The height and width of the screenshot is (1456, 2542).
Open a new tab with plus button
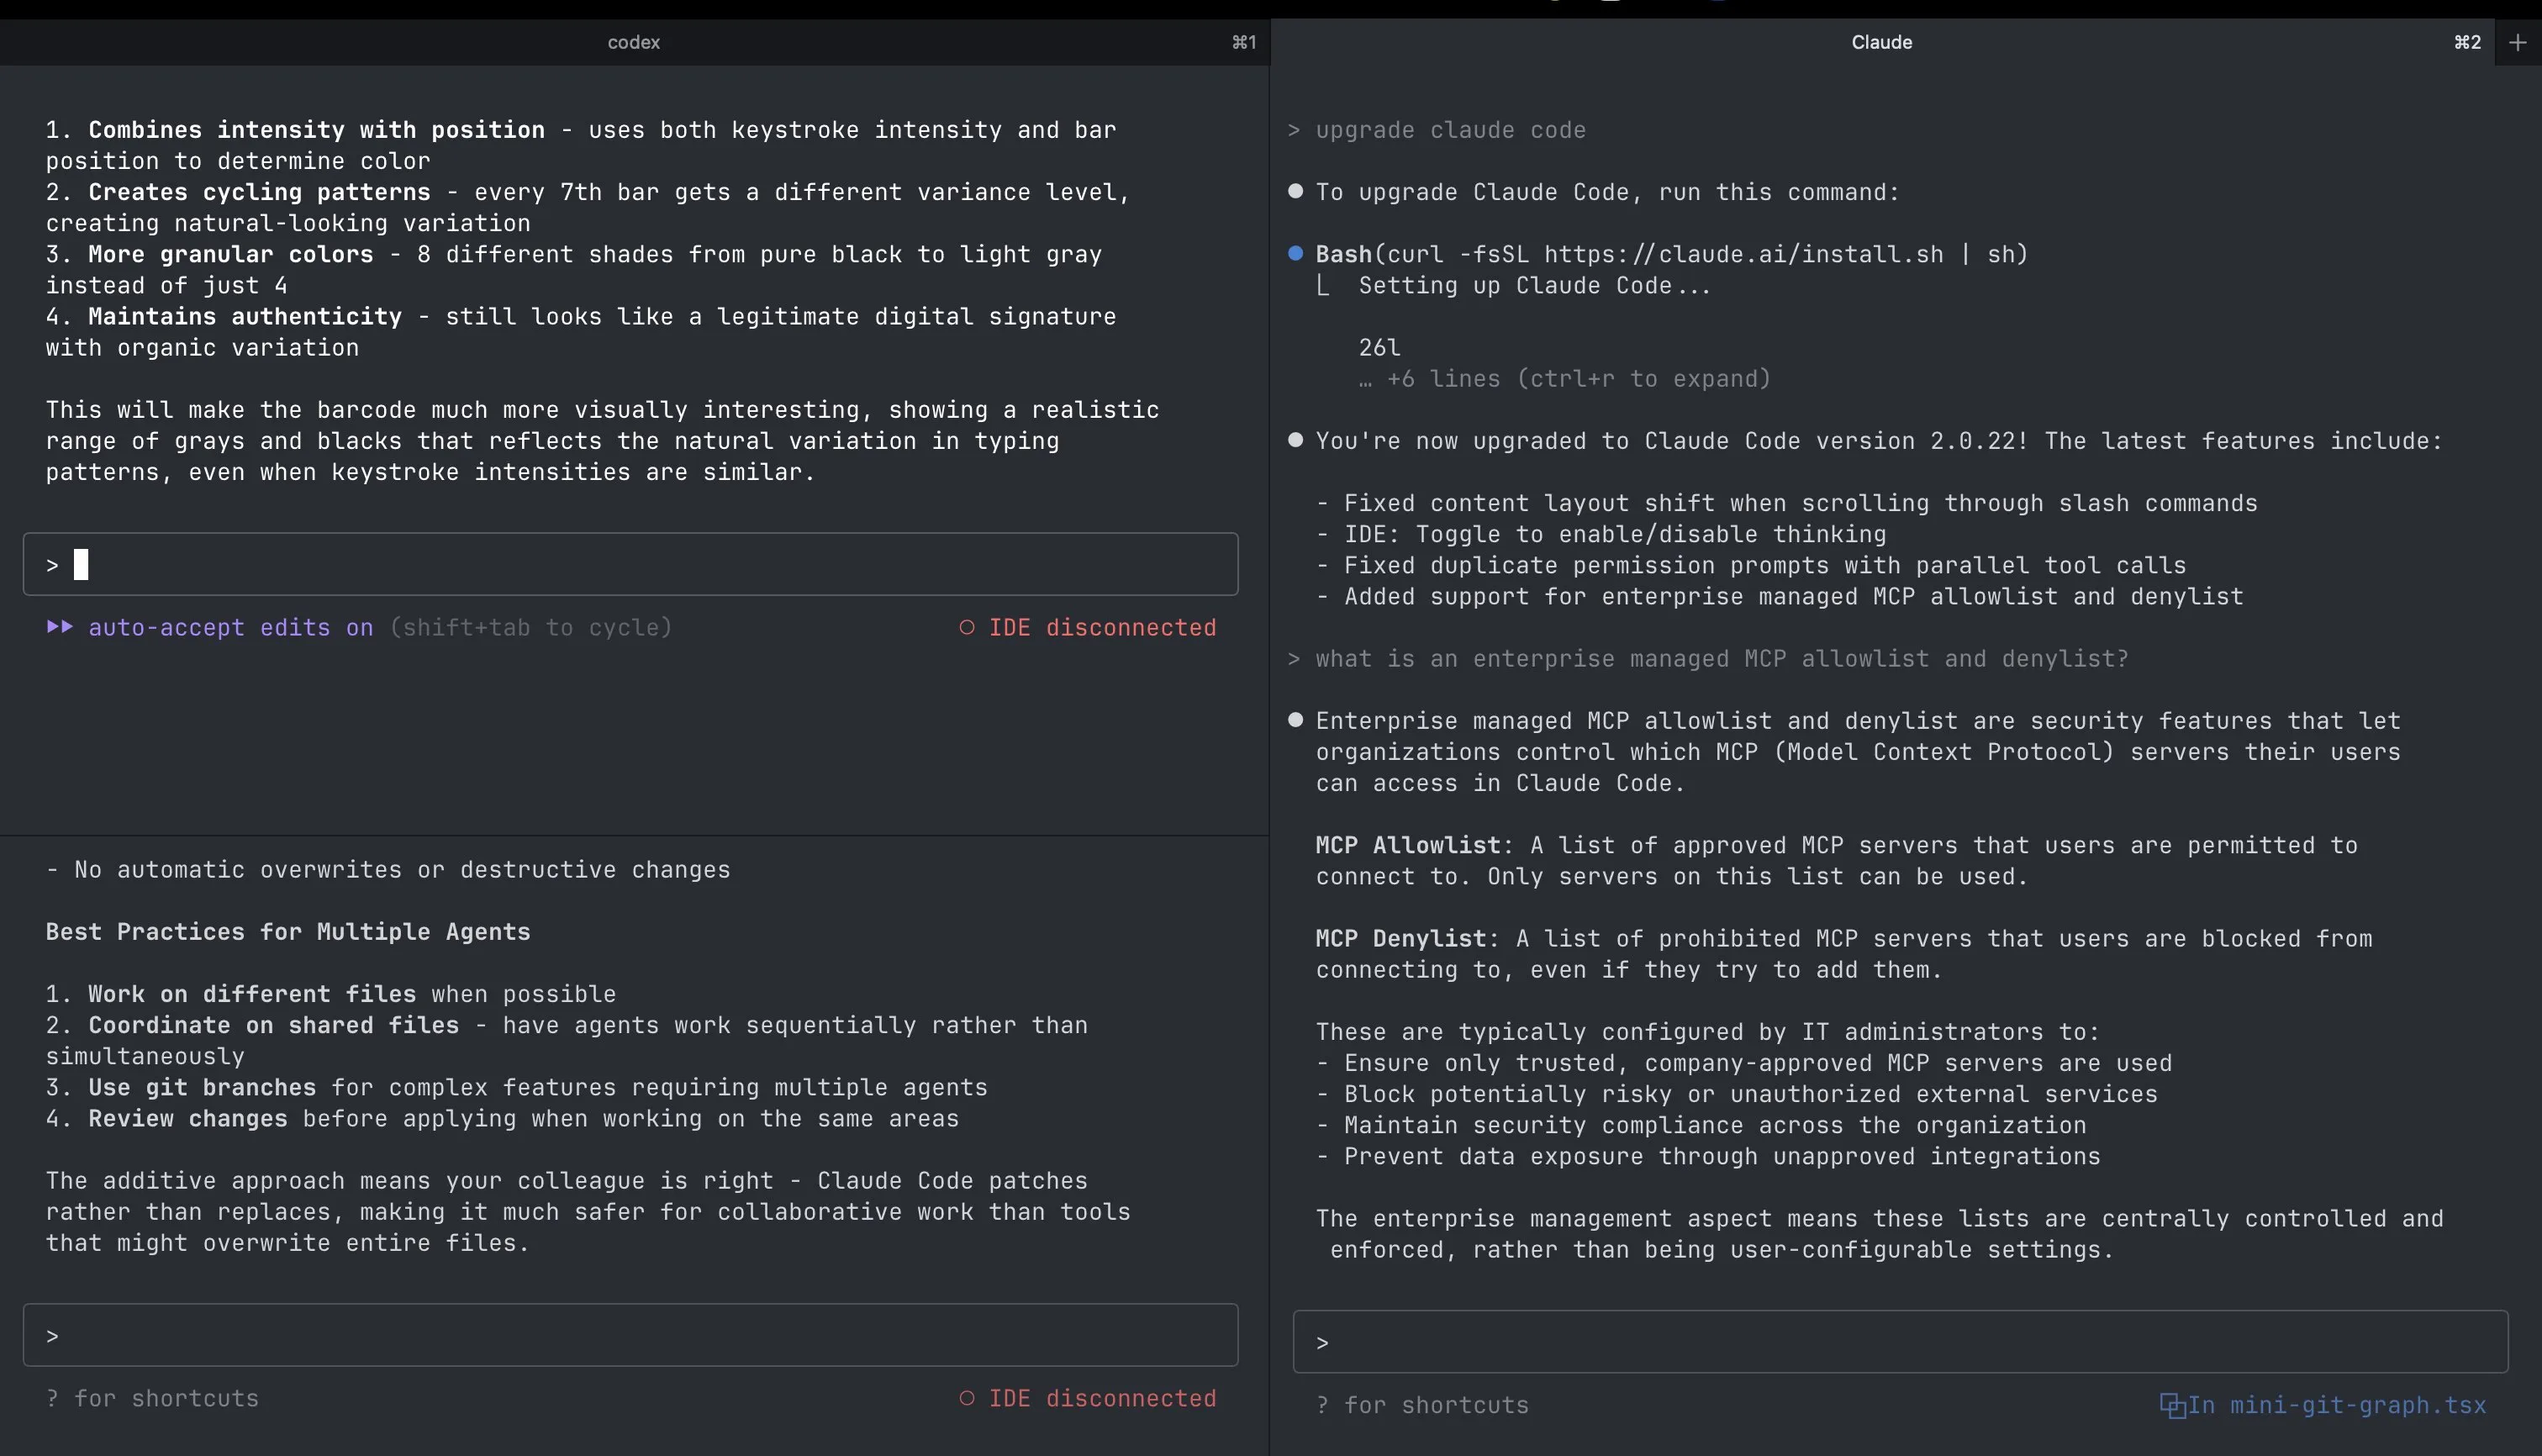[x=2517, y=42]
